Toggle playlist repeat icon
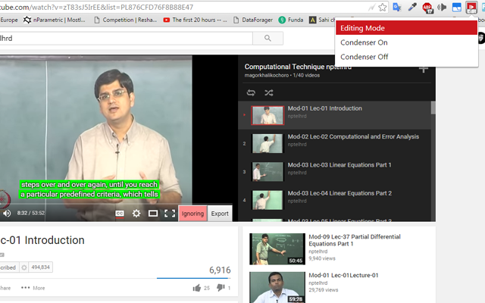 pos(251,92)
